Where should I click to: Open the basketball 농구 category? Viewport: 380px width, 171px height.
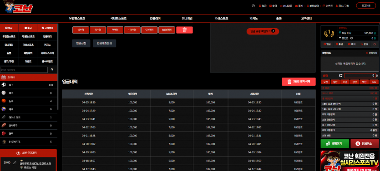29,101
